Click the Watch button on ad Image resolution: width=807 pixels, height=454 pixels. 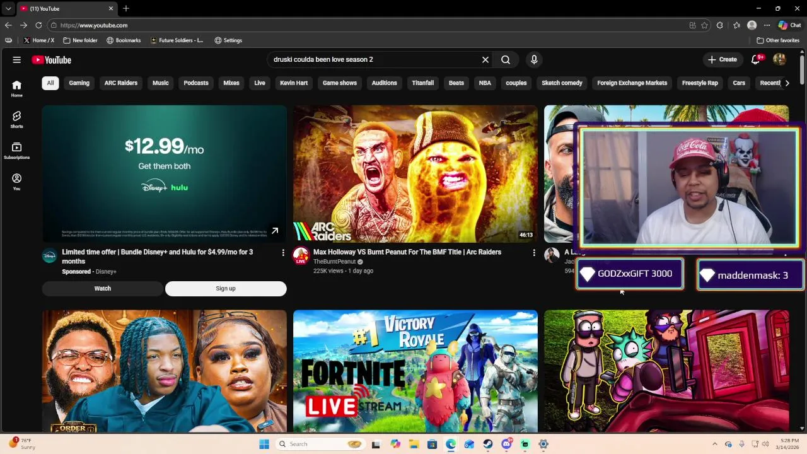(103, 289)
